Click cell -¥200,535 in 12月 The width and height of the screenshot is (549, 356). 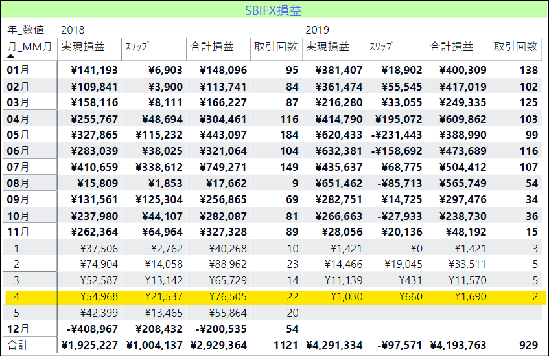(221, 329)
